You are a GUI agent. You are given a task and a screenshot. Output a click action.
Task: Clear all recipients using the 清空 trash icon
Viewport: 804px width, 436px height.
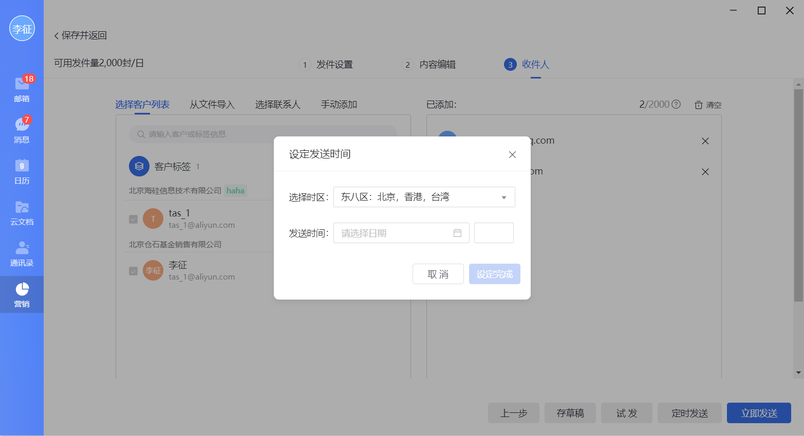(x=707, y=104)
